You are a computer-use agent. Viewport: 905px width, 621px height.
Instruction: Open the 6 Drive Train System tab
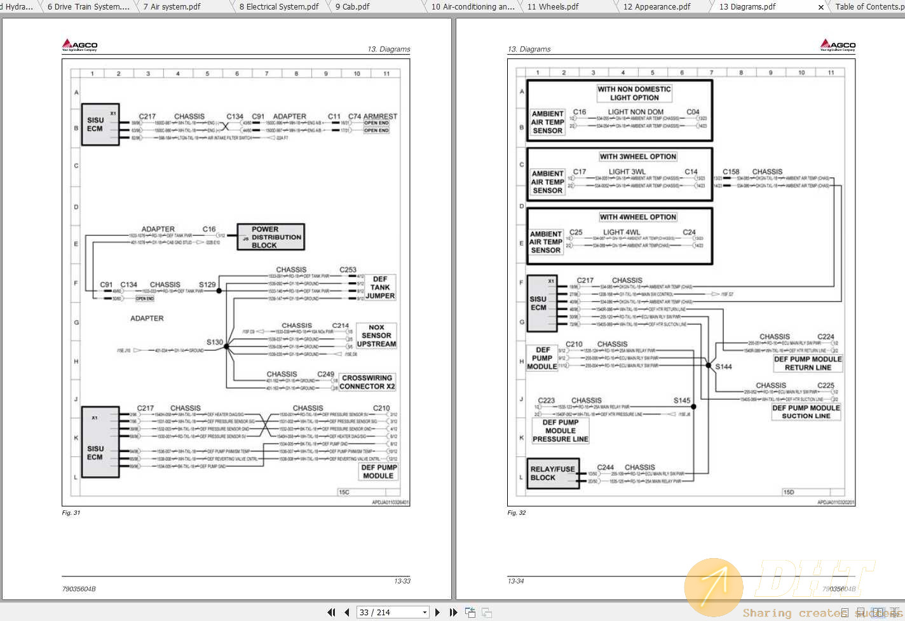[88, 6]
